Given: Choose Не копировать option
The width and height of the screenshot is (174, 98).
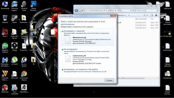Looking at the screenshot, I should pyautogui.click(x=88, y=56).
